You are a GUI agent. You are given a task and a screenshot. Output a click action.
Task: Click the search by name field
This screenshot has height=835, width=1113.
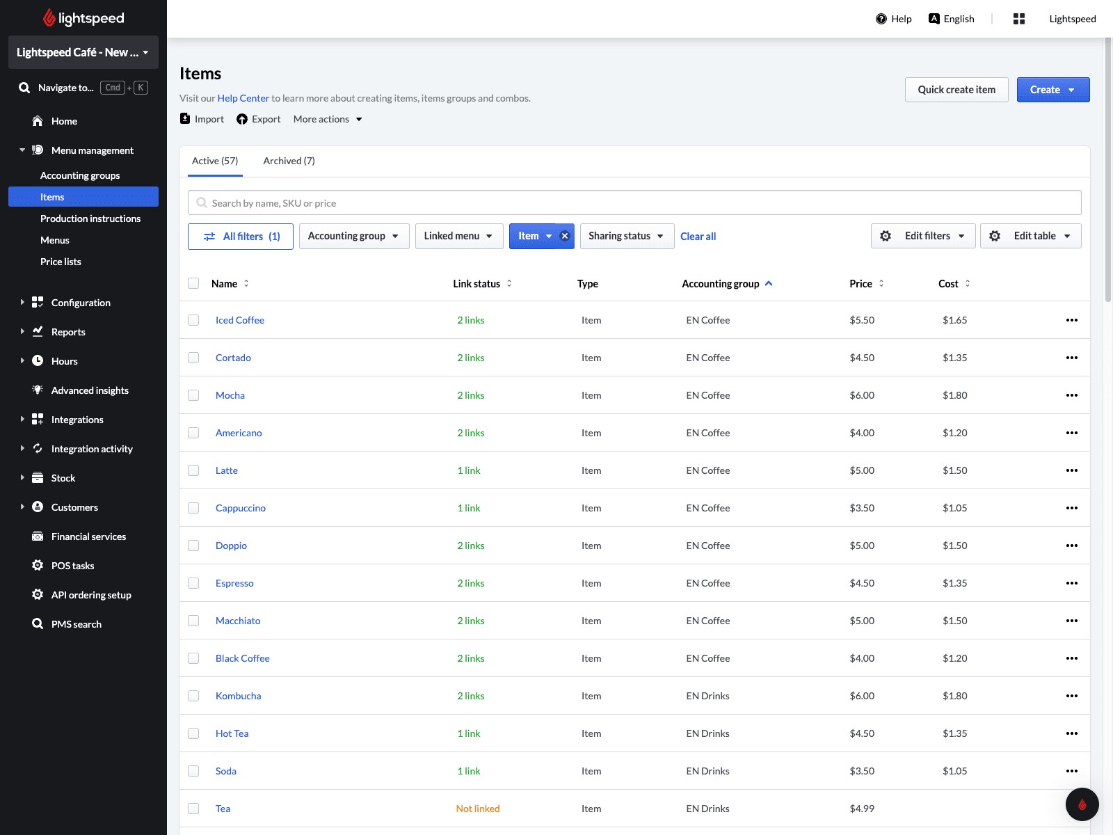pyautogui.click(x=634, y=203)
